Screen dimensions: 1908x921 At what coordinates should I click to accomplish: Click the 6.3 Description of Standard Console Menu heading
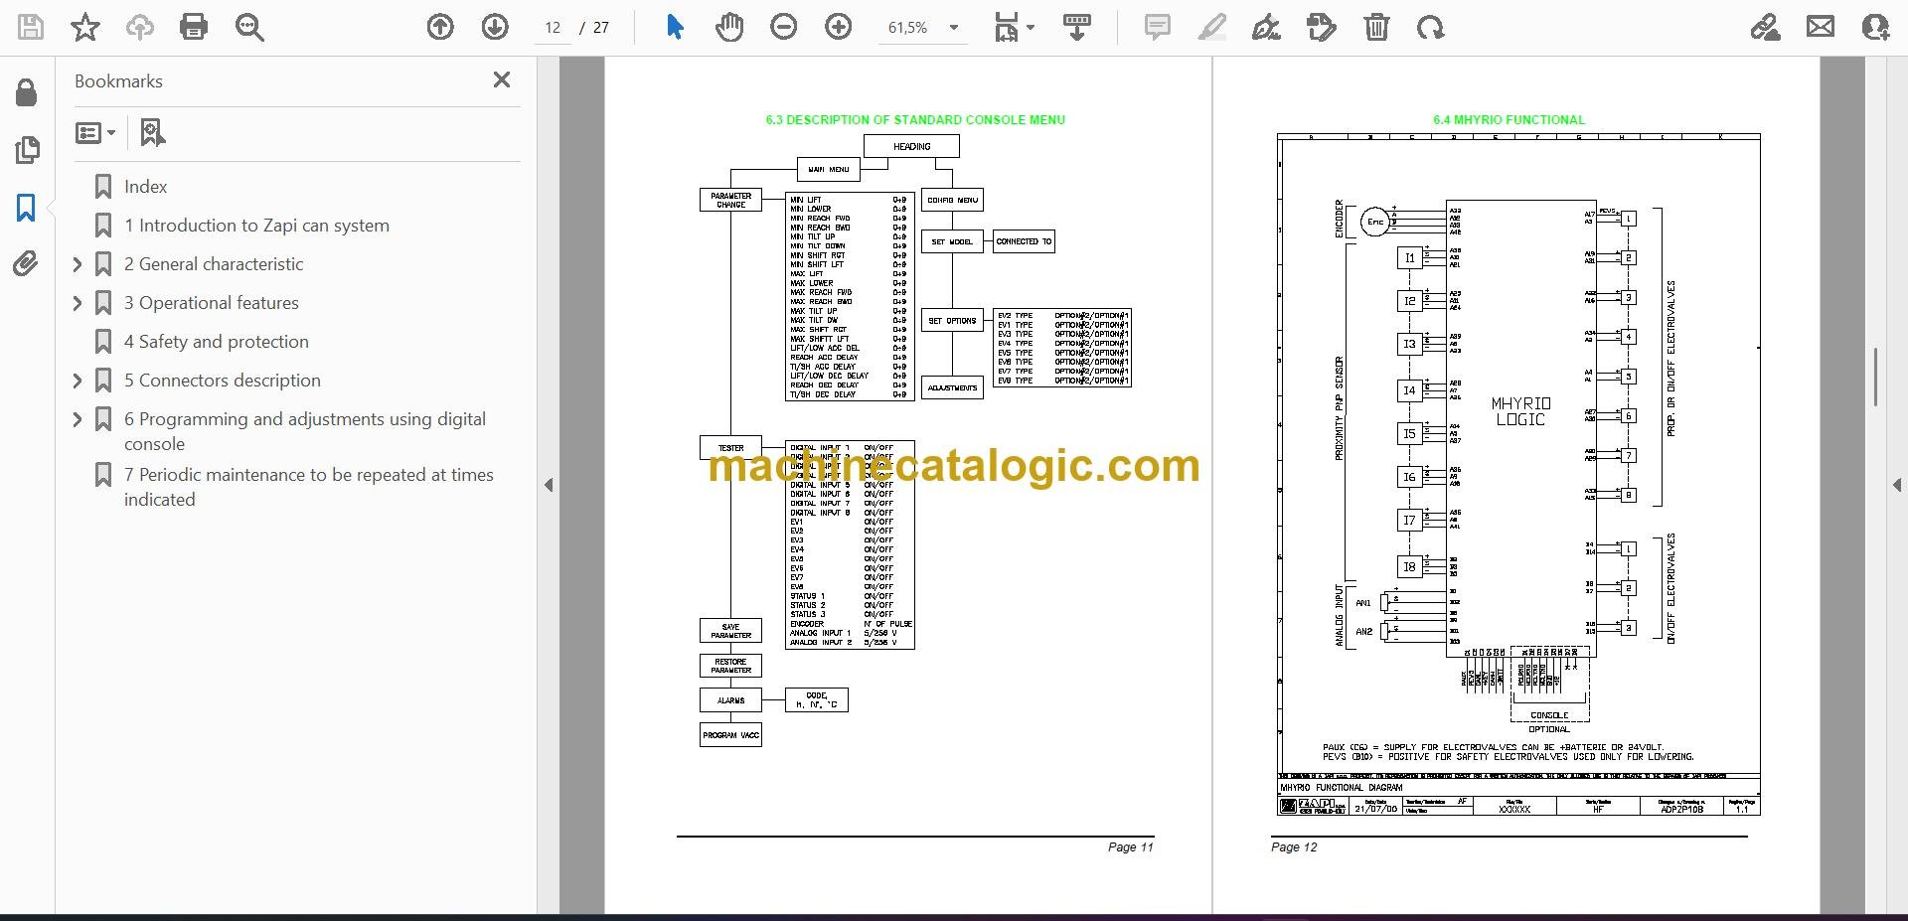(915, 120)
